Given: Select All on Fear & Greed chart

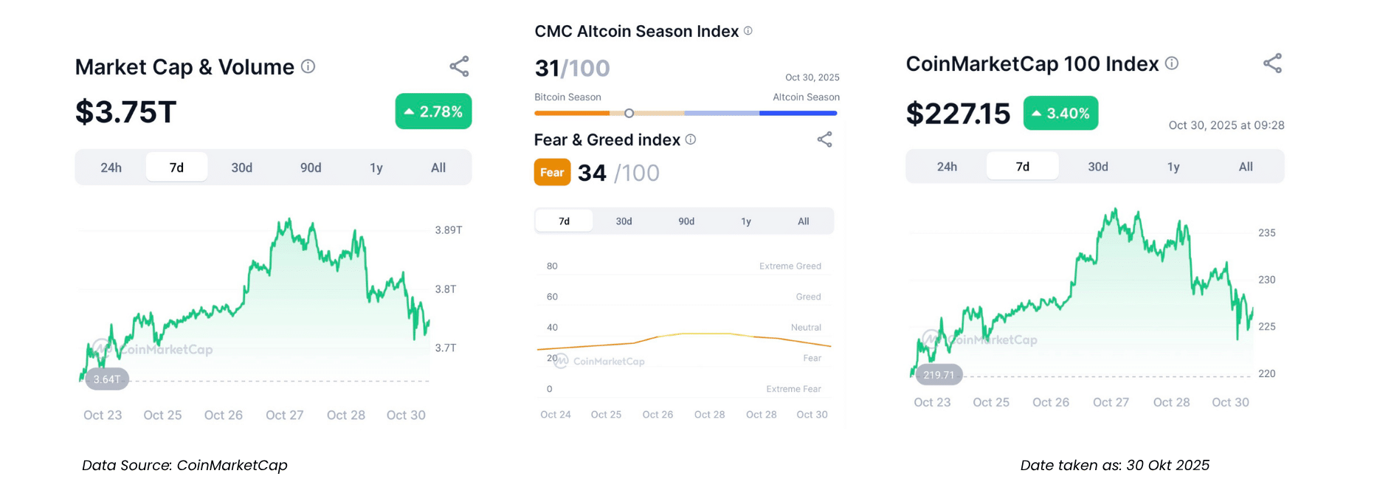Looking at the screenshot, I should click(804, 221).
